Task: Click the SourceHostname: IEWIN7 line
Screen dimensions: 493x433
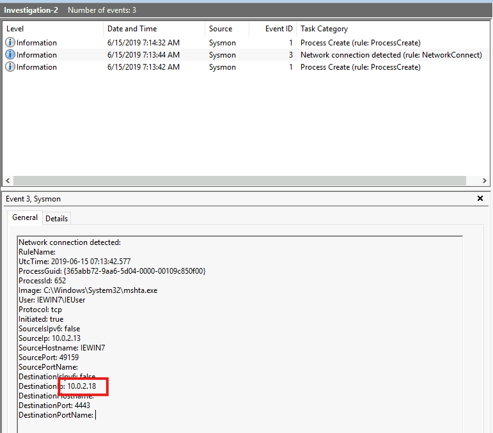Action: 62,348
